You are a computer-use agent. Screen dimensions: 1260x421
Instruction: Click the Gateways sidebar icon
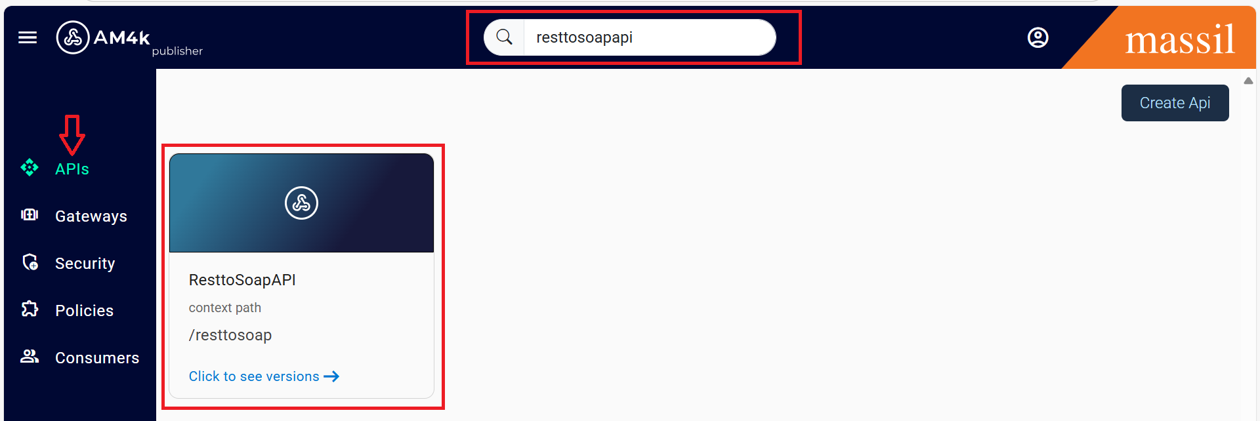30,215
